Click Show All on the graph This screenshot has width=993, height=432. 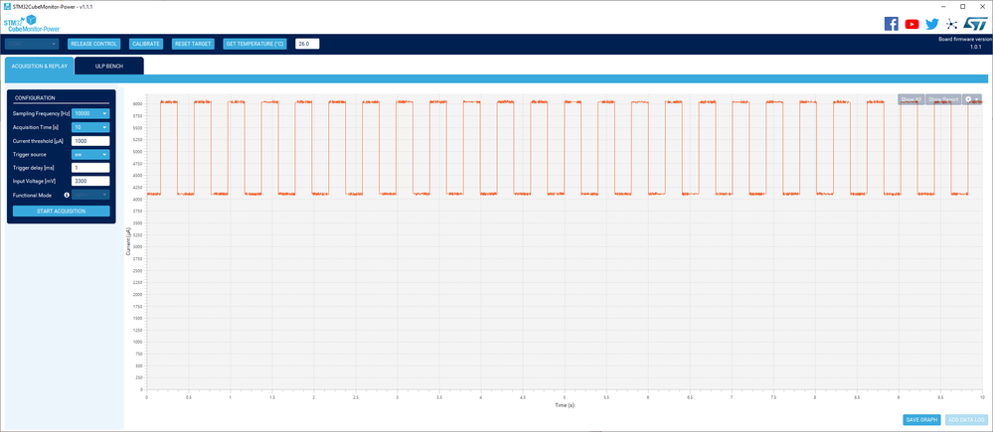click(910, 99)
